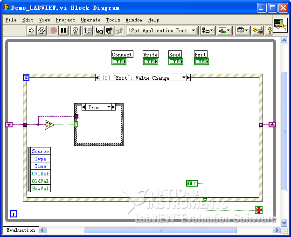Go to previous event case arrow

[x=97, y=78]
